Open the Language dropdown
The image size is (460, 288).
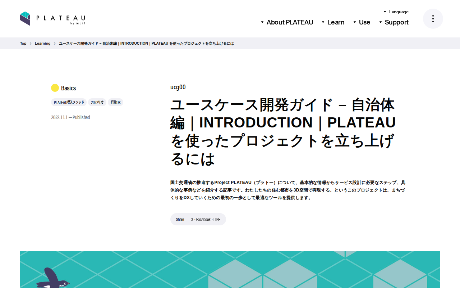pos(396,12)
